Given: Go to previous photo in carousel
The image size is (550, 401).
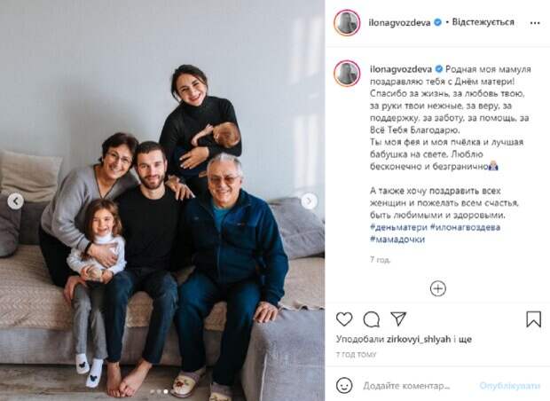Looking at the screenshot, I should [x=16, y=201].
